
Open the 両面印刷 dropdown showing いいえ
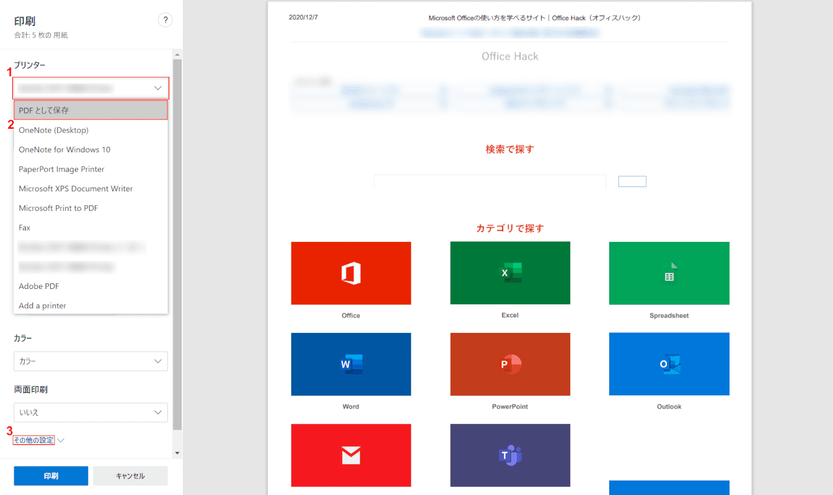(x=90, y=412)
